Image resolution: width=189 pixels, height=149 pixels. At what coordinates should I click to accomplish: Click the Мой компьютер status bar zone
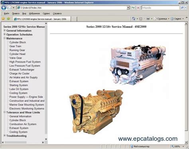pos(140,147)
